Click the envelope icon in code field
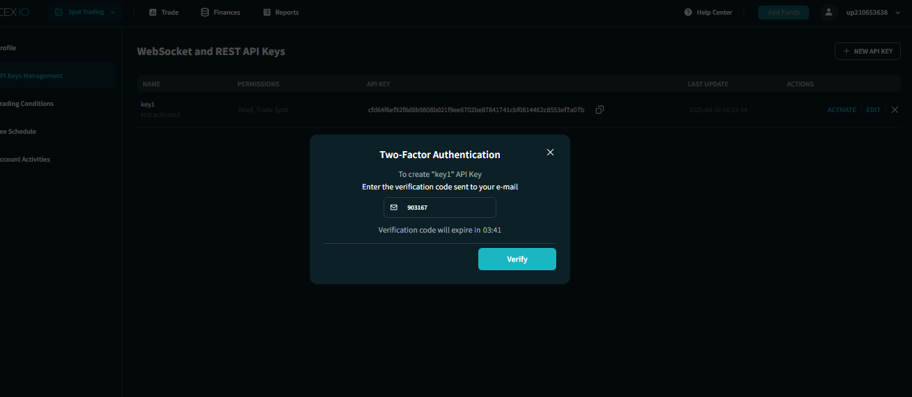 click(394, 208)
